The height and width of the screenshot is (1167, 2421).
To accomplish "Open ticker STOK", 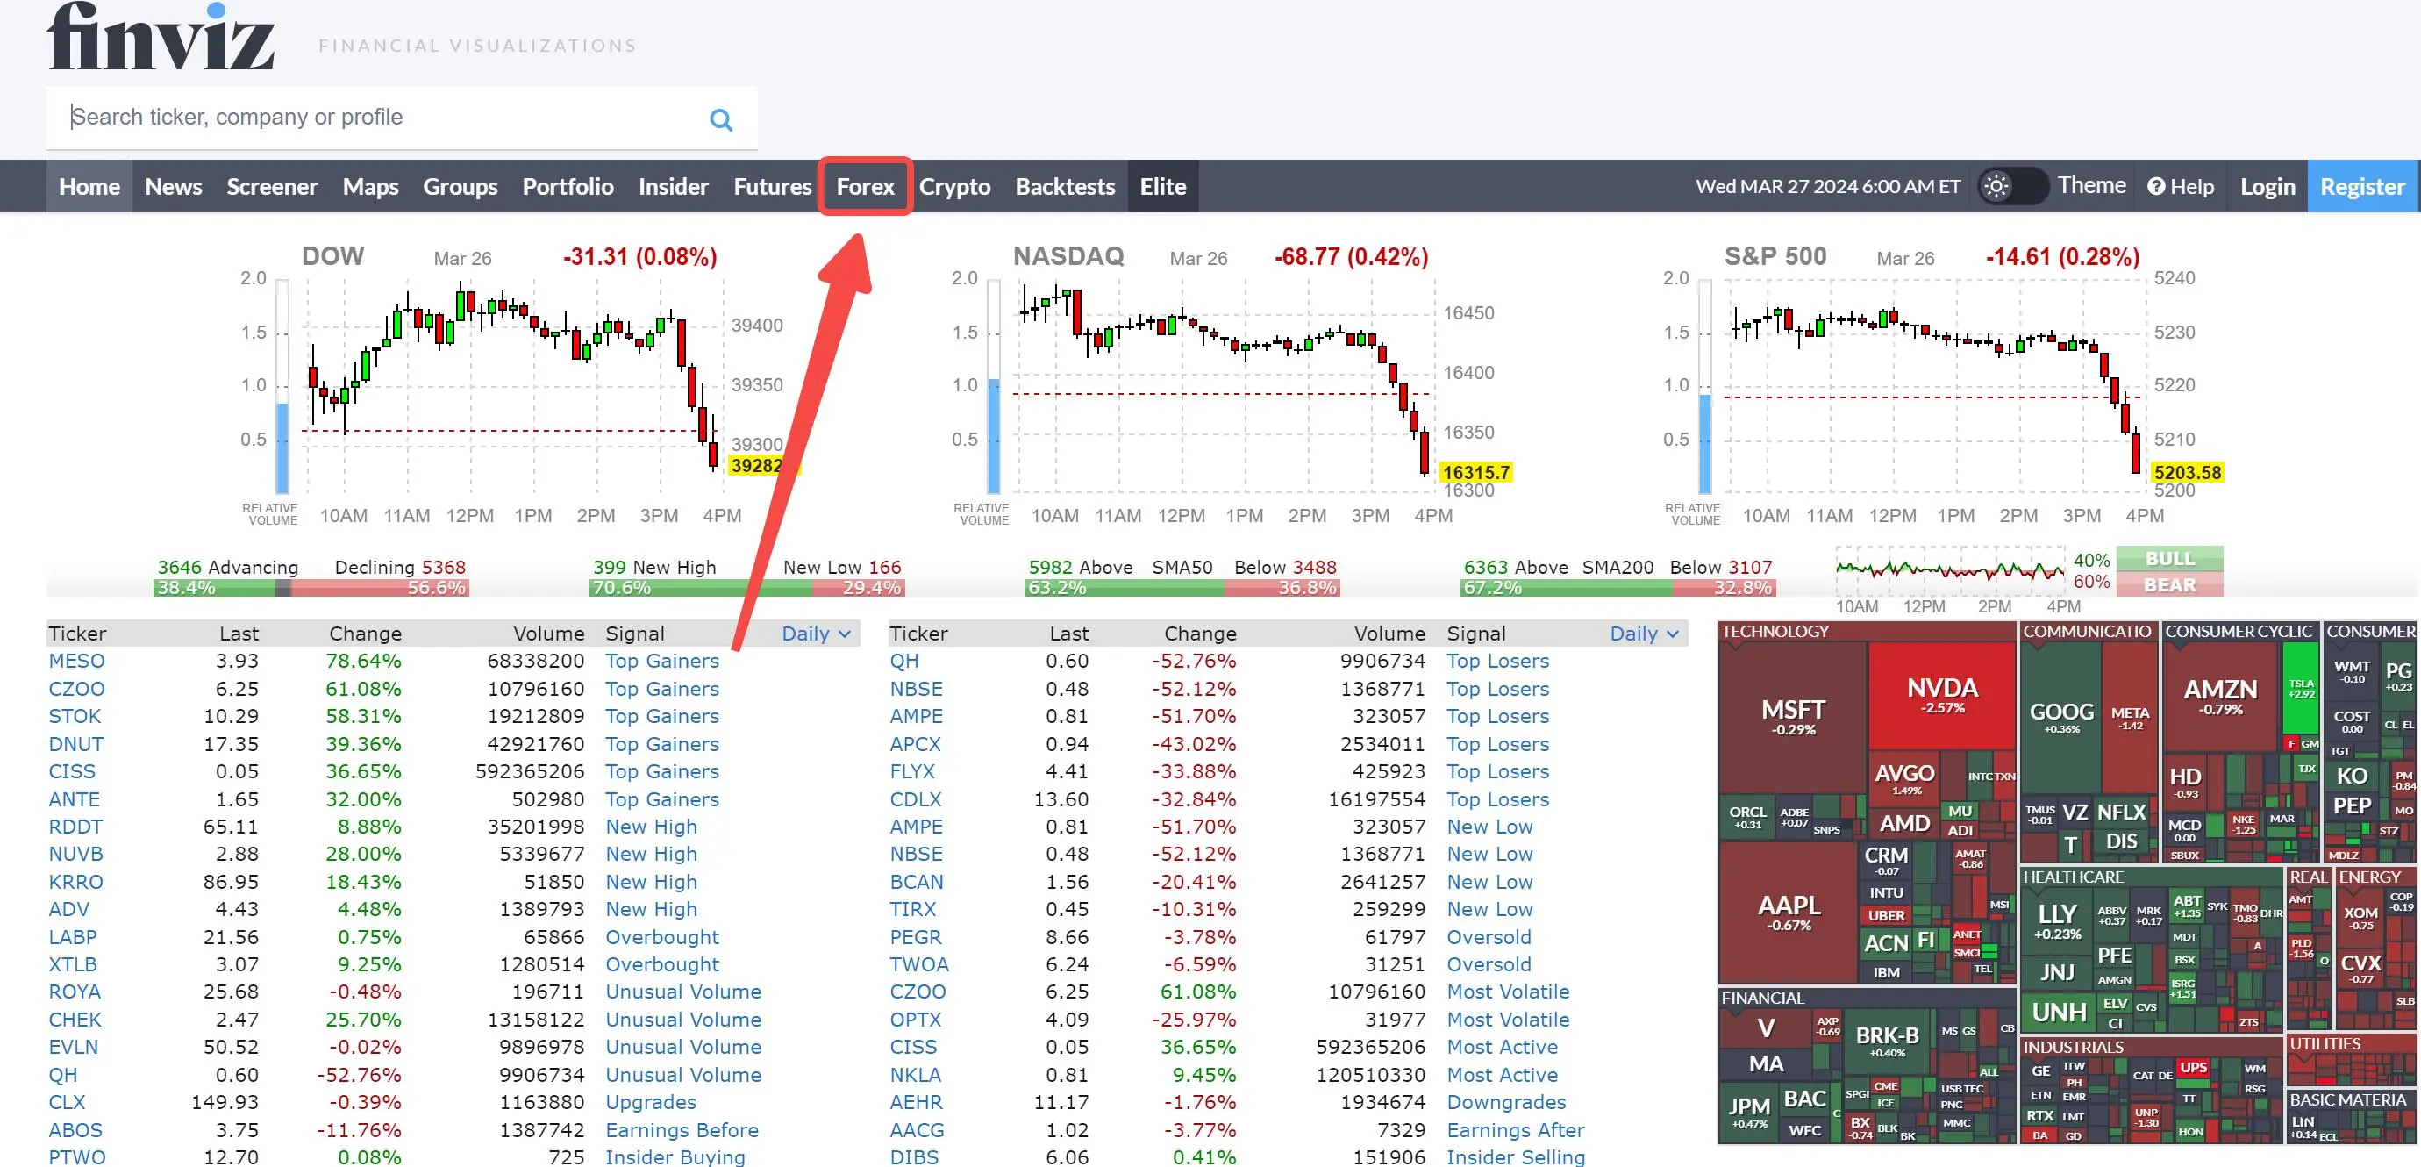I will pyautogui.click(x=75, y=717).
